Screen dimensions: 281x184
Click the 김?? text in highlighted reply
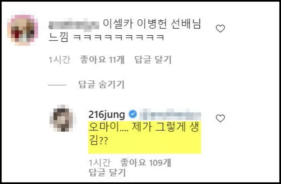click(98, 141)
